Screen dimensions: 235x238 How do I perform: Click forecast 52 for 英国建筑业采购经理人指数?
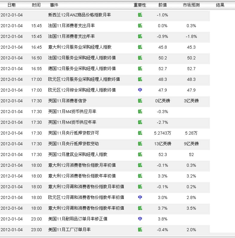[x=191, y=154]
